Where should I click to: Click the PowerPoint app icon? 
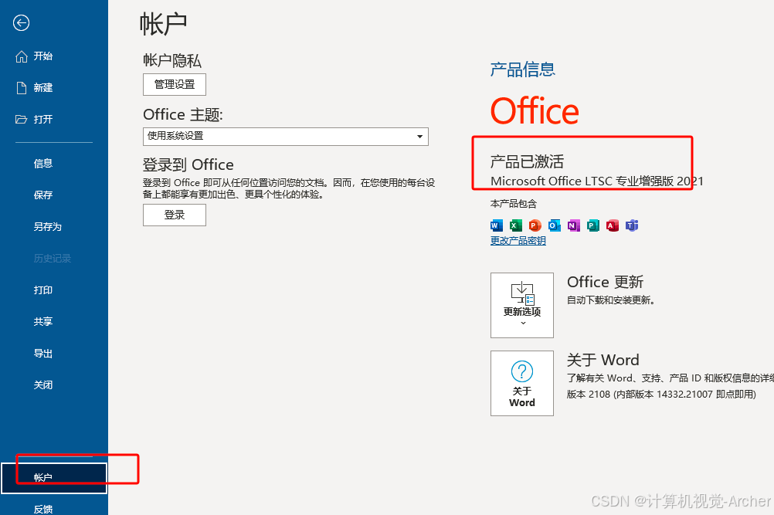(x=535, y=225)
